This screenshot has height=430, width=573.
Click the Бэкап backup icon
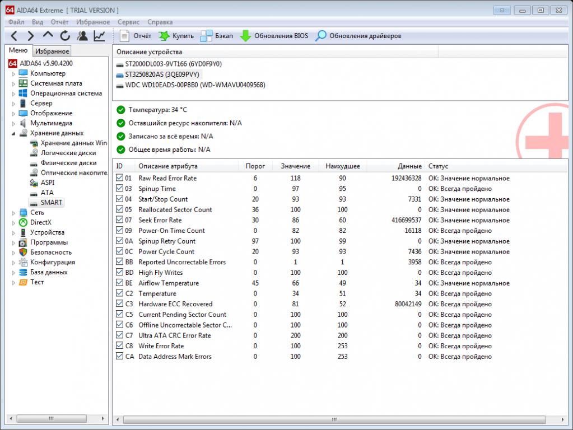(206, 36)
